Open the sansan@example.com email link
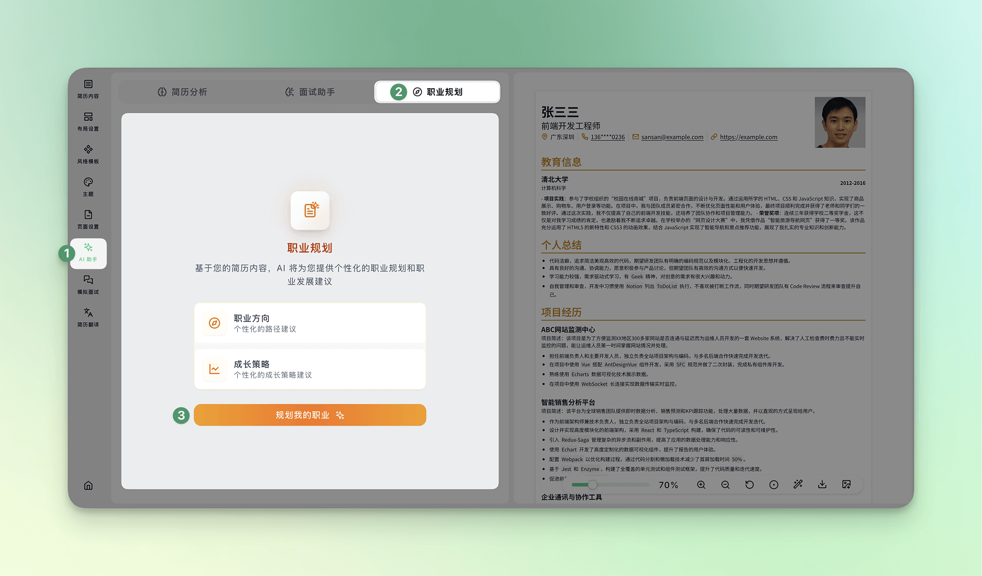Screen dimensions: 982x576 pos(672,137)
